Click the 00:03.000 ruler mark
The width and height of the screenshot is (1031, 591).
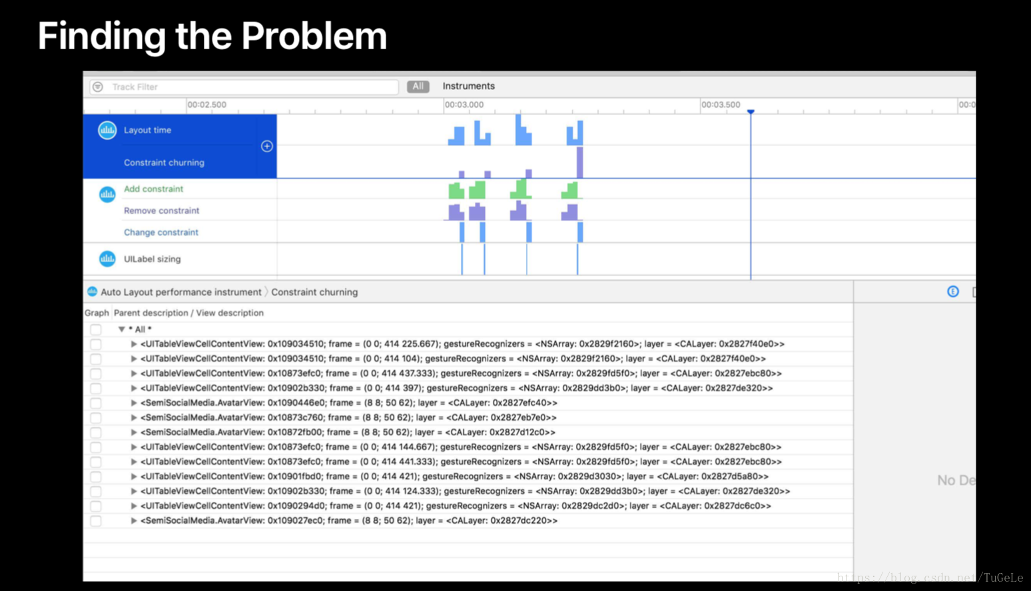pyautogui.click(x=464, y=105)
